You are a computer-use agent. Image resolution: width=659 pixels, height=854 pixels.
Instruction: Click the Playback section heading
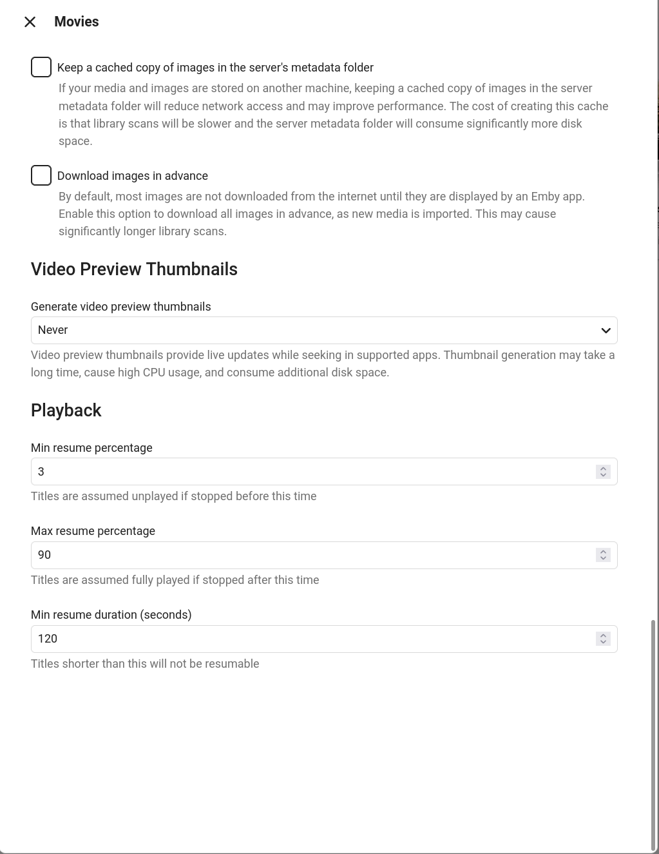pyautogui.click(x=66, y=410)
